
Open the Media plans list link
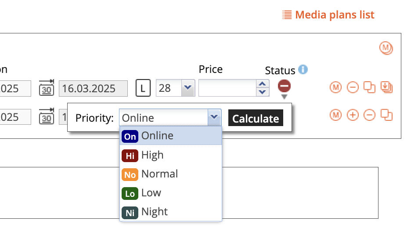(329, 15)
